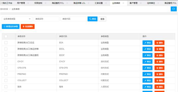178x92 pixels.
Task: Close the 汇率设置 tab via its X
Action: click(x=106, y=3)
